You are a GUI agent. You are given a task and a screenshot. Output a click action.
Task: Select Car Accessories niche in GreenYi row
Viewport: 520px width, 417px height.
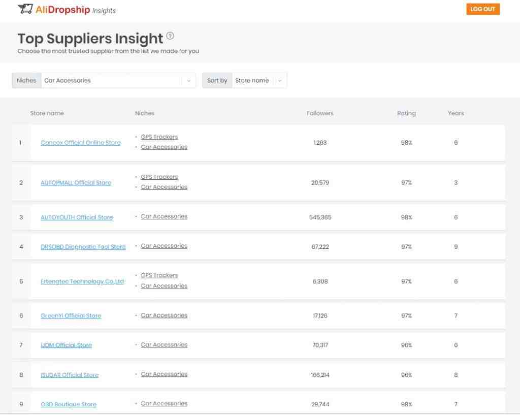point(164,315)
